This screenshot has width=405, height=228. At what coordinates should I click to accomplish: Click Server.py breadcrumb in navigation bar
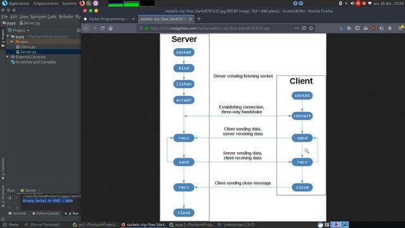pyautogui.click(x=30, y=23)
